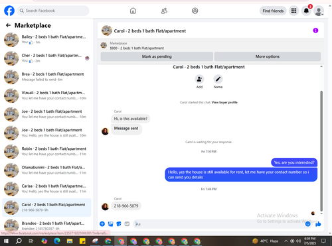Click the GIF picker icon
The width and height of the screenshot is (332, 246).
(127, 224)
